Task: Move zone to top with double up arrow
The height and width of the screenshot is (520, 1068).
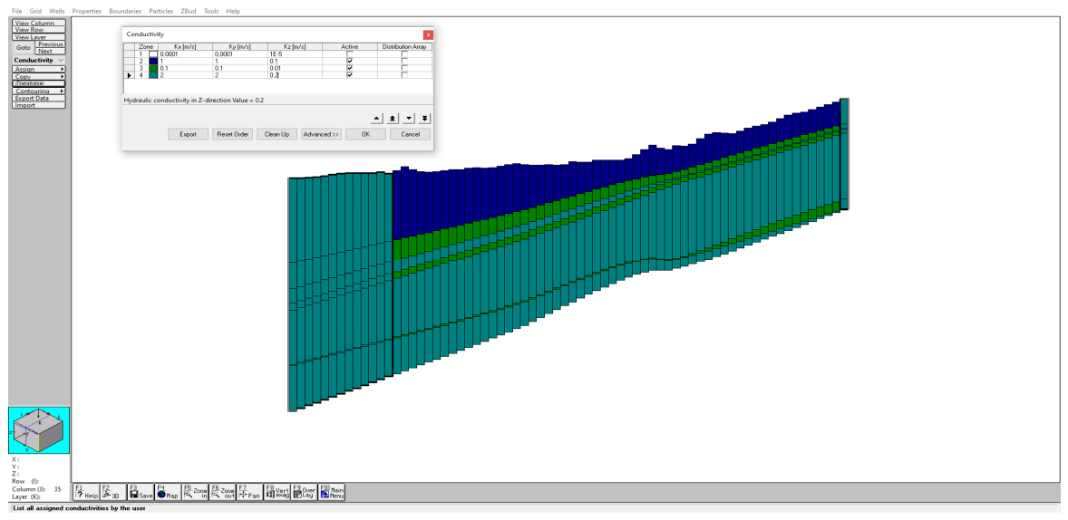Action: pos(393,118)
